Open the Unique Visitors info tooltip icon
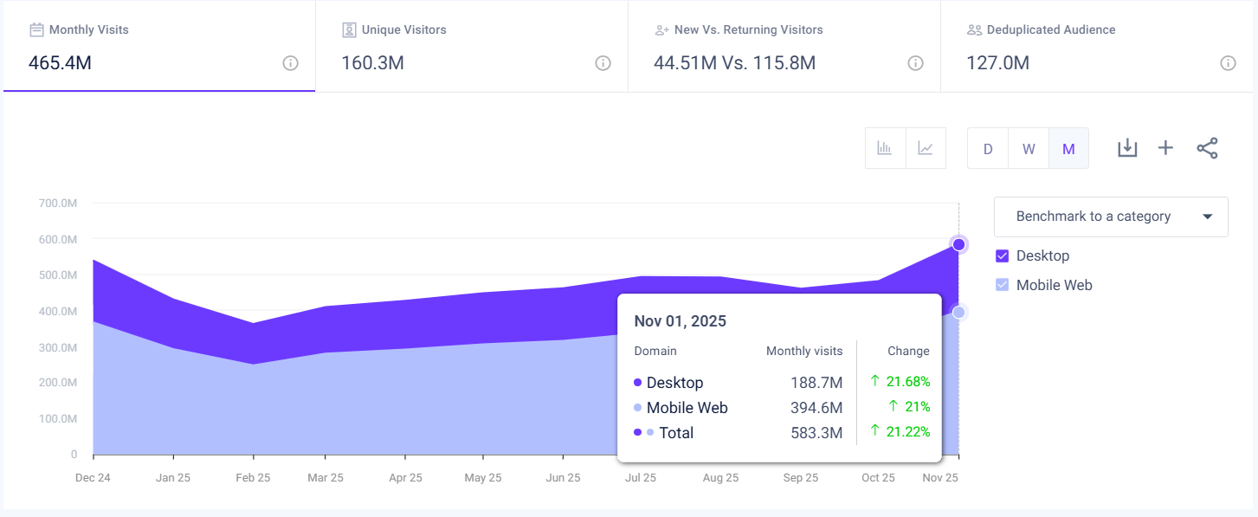This screenshot has width=1258, height=517. pos(603,62)
